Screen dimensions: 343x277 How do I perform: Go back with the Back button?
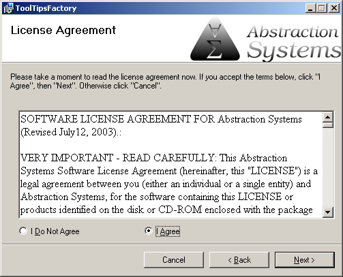[x=239, y=260]
